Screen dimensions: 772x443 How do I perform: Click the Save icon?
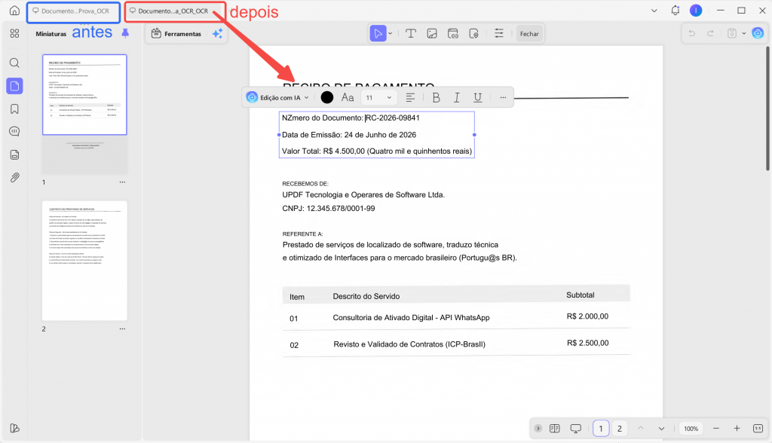point(732,33)
